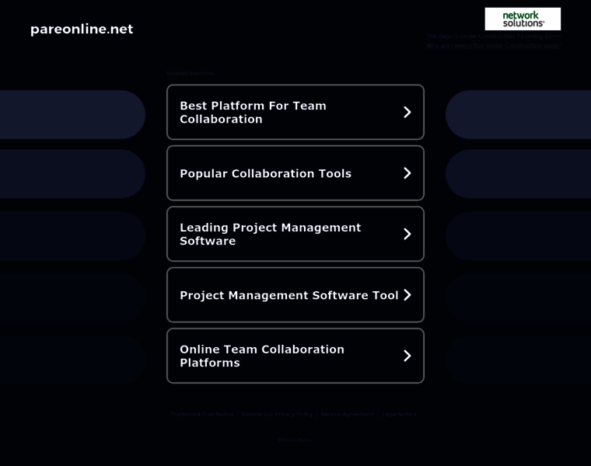Click the Network Solutions logo
The image size is (591, 466).
click(x=523, y=19)
